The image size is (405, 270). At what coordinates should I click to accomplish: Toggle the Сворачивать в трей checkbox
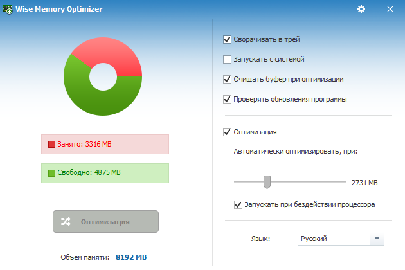[227, 39]
